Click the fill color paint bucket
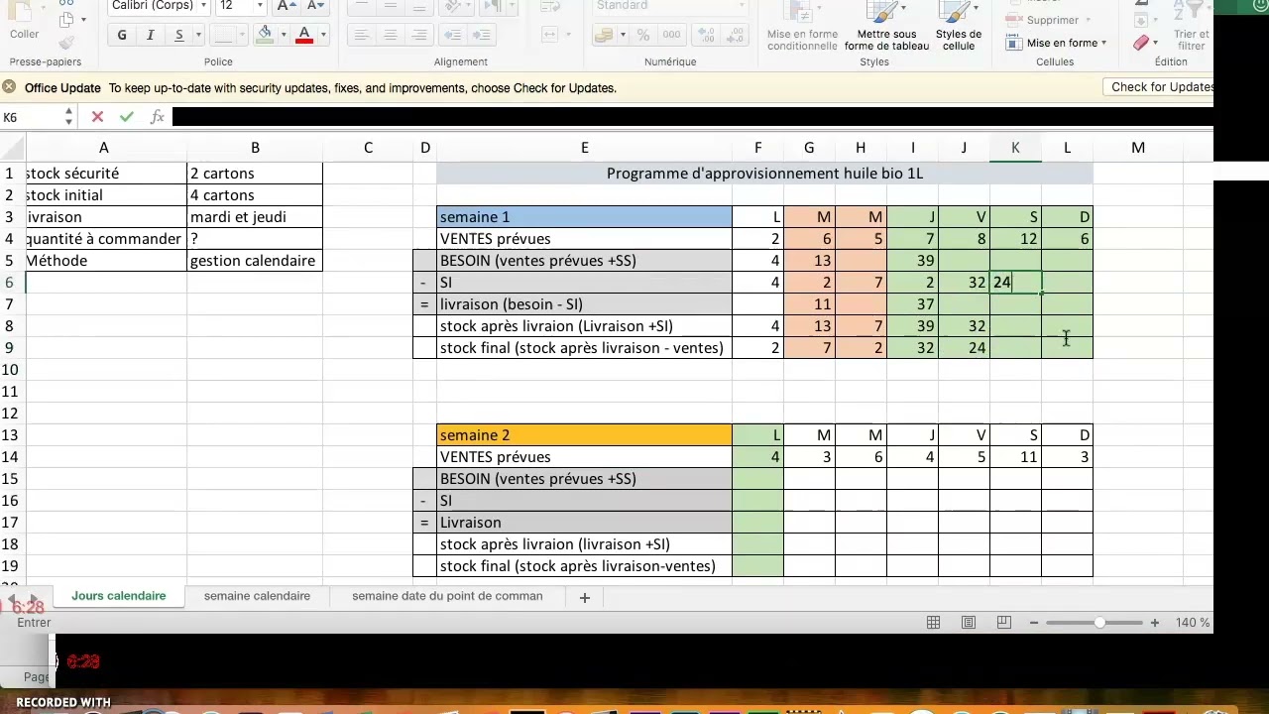 tap(265, 35)
